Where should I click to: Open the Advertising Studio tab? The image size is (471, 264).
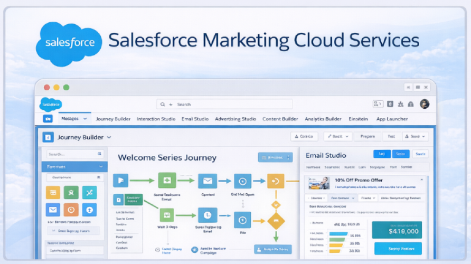tap(235, 119)
